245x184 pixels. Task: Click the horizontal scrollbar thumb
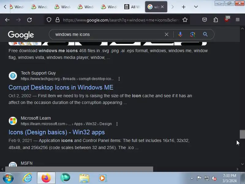pos(79,169)
